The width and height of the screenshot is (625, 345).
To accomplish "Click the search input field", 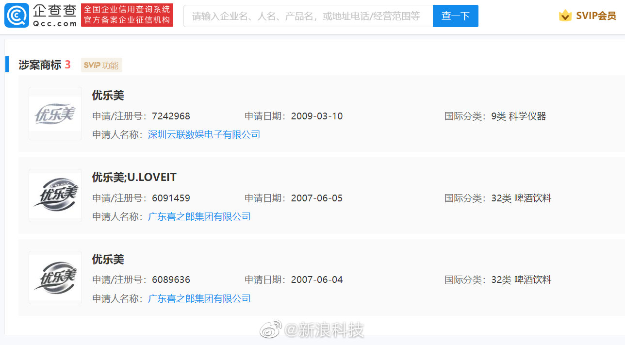I will coord(307,16).
